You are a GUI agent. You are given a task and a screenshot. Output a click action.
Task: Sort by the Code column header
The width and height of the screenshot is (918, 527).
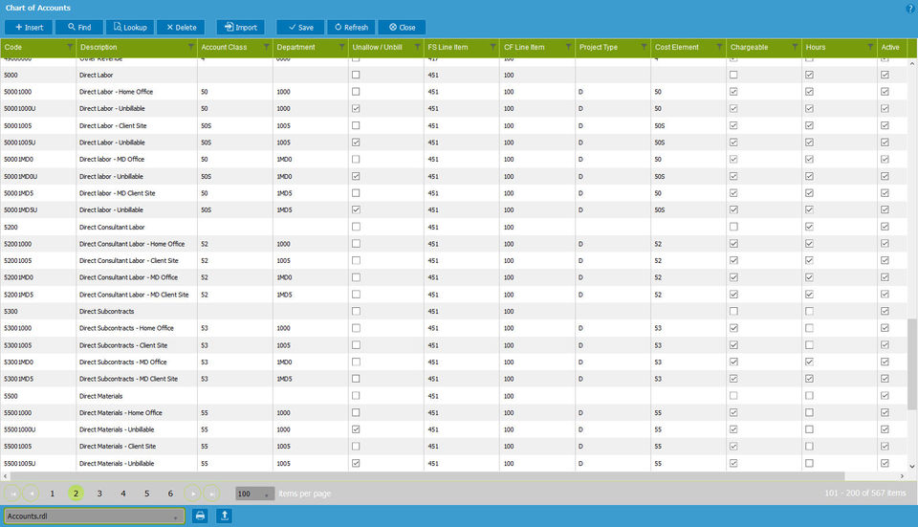tap(12, 47)
